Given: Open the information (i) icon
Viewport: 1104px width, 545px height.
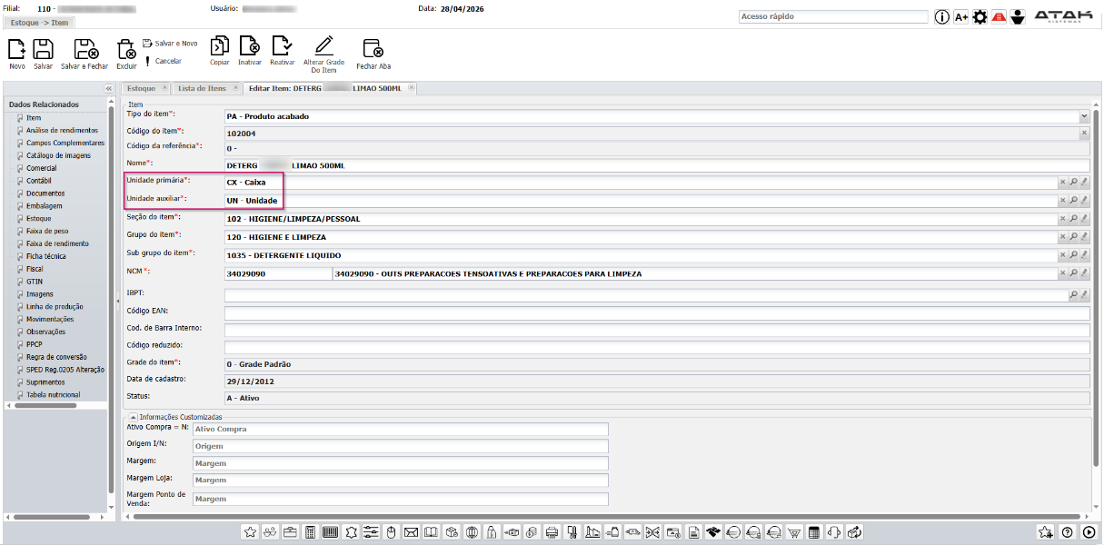Looking at the screenshot, I should pos(941,16).
